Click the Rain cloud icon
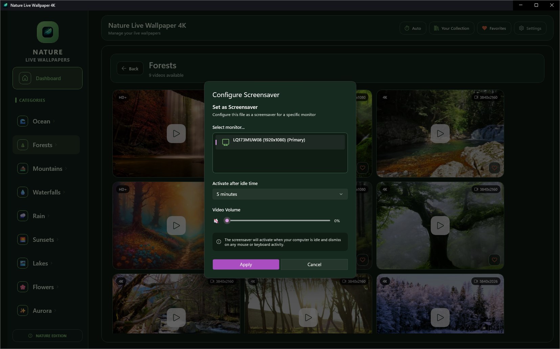 [x=23, y=216]
